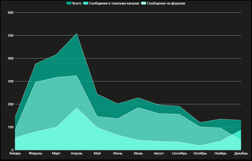Image resolution: width=252 pixels, height=161 pixels.
Task: Click the telegram channels legend color swatch
Action: (x=85, y=3)
